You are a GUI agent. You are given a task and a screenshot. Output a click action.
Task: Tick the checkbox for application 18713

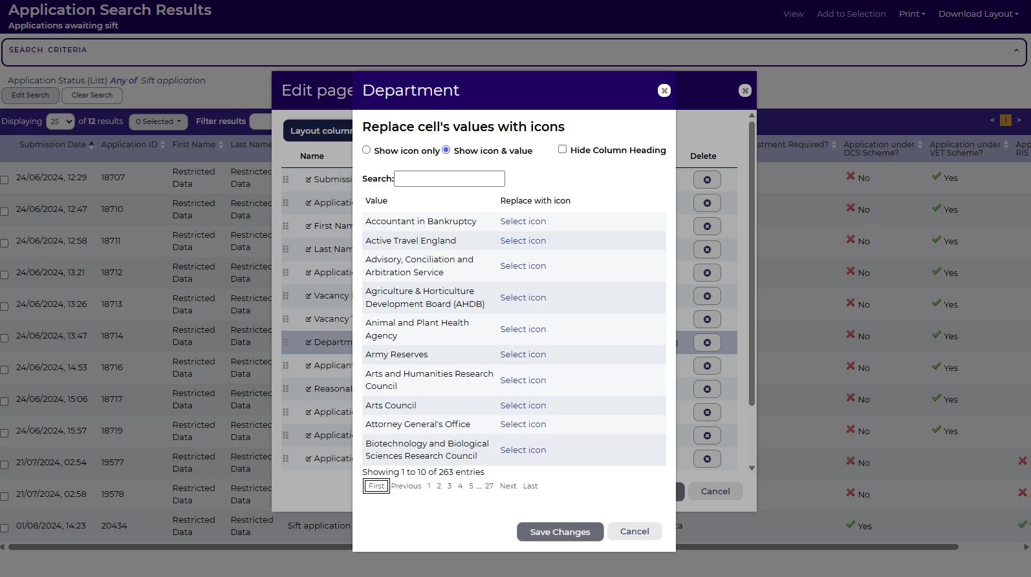[x=4, y=306]
